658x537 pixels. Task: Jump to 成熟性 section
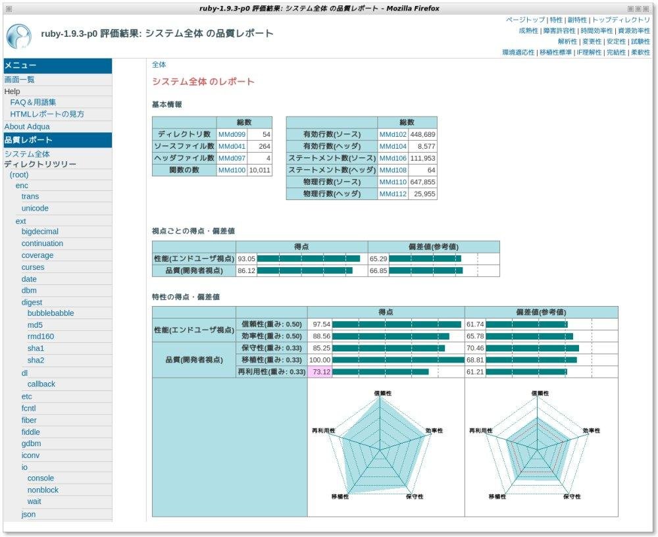tap(528, 31)
